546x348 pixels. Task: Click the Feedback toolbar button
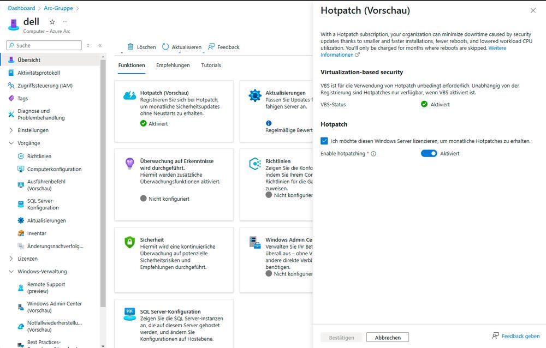[223, 47]
